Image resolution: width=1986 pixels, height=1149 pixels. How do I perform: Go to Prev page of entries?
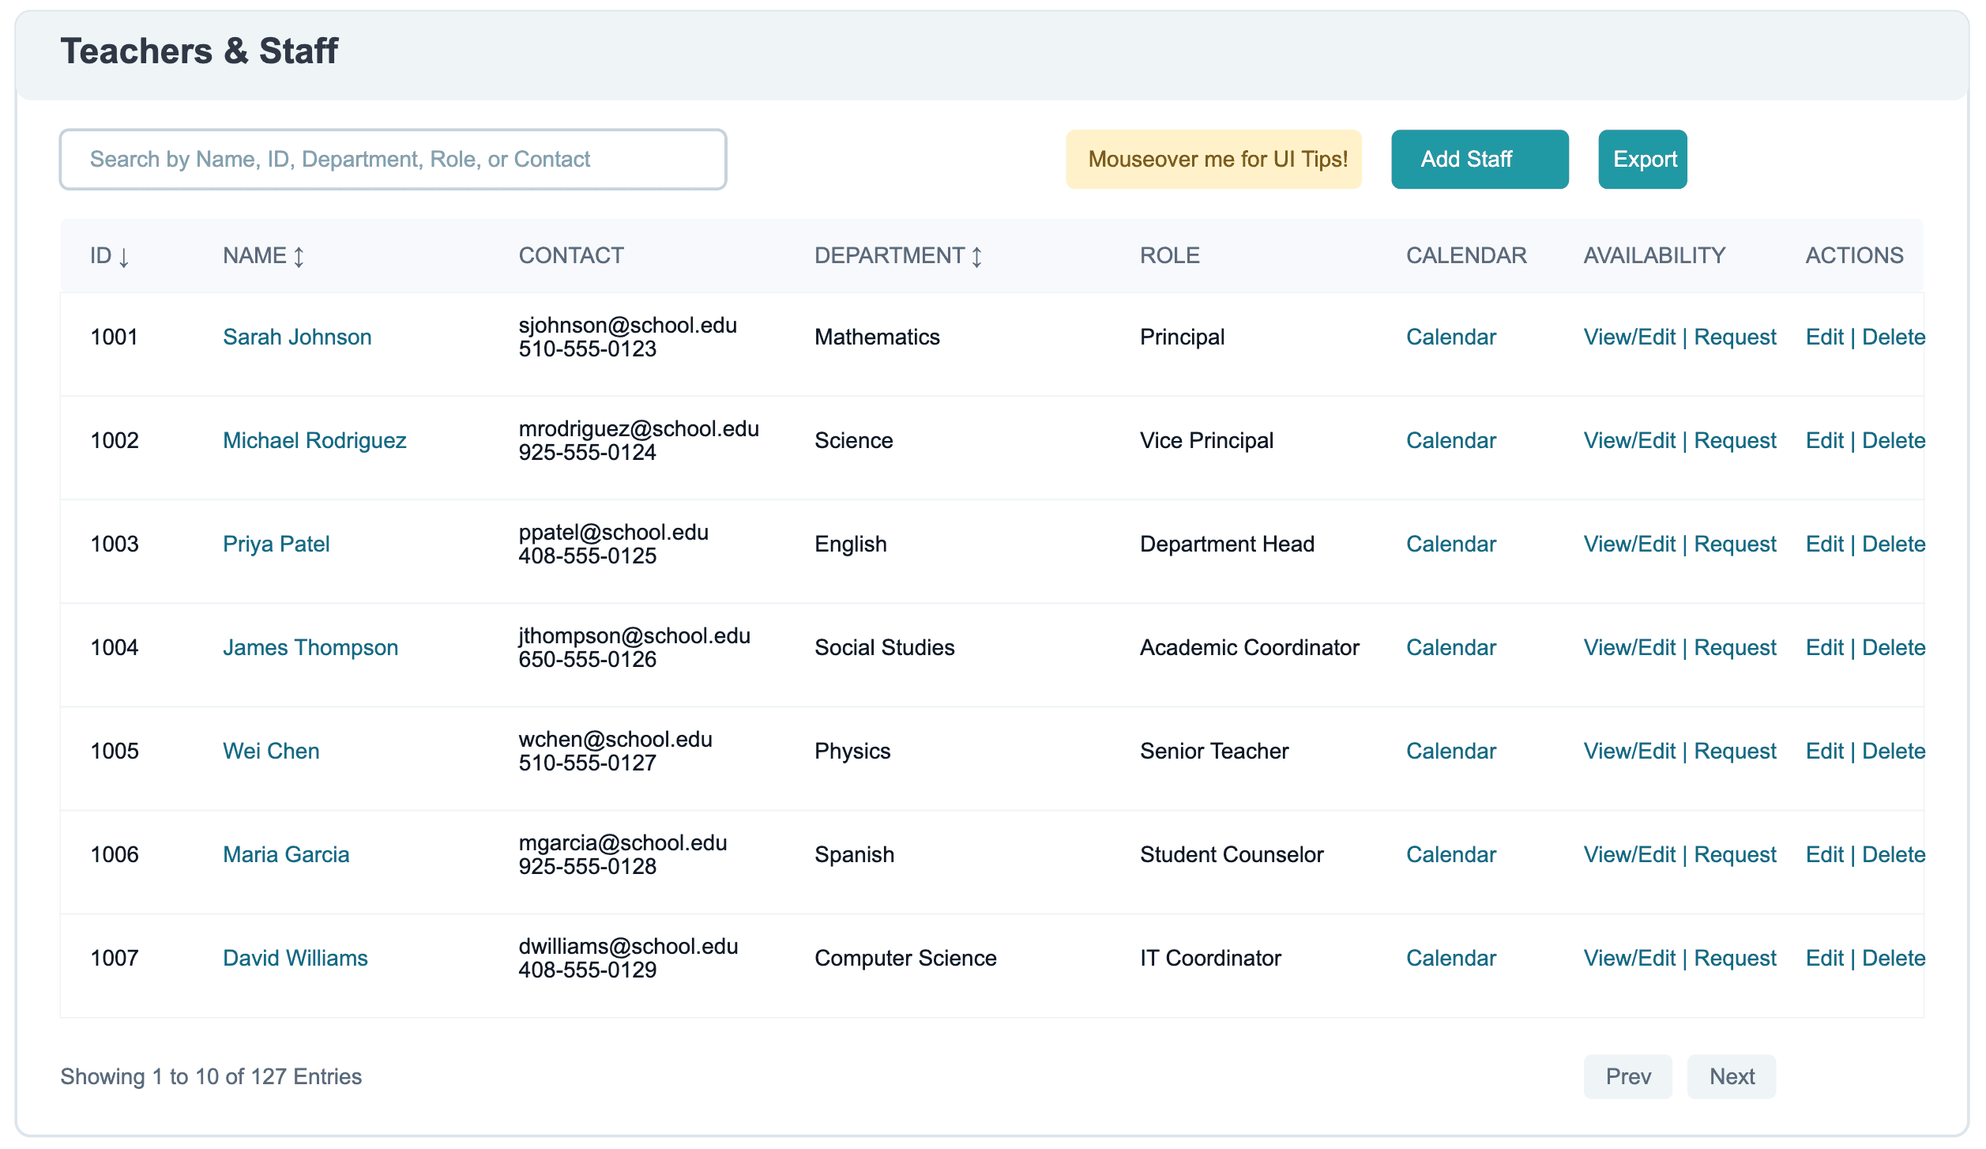1627,1076
